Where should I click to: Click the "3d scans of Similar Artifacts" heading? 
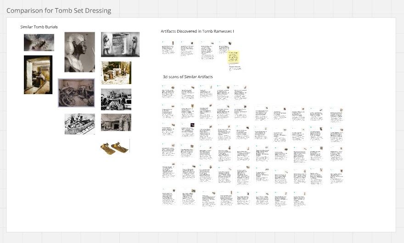188,77
